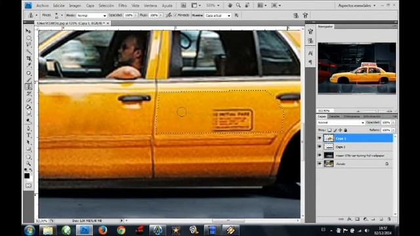The image size is (420, 236).
Task: Click the Hand tool in application bar
Action: [x=230, y=5]
